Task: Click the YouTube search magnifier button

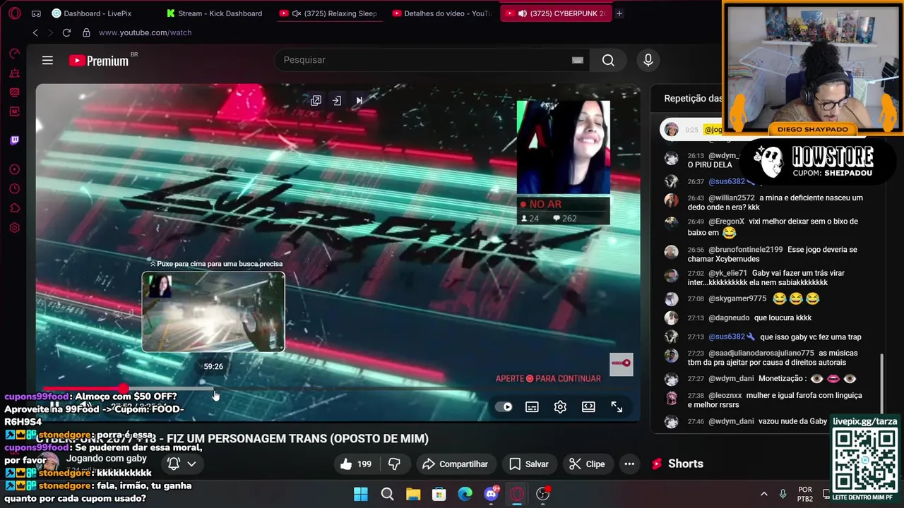Action: pos(608,60)
